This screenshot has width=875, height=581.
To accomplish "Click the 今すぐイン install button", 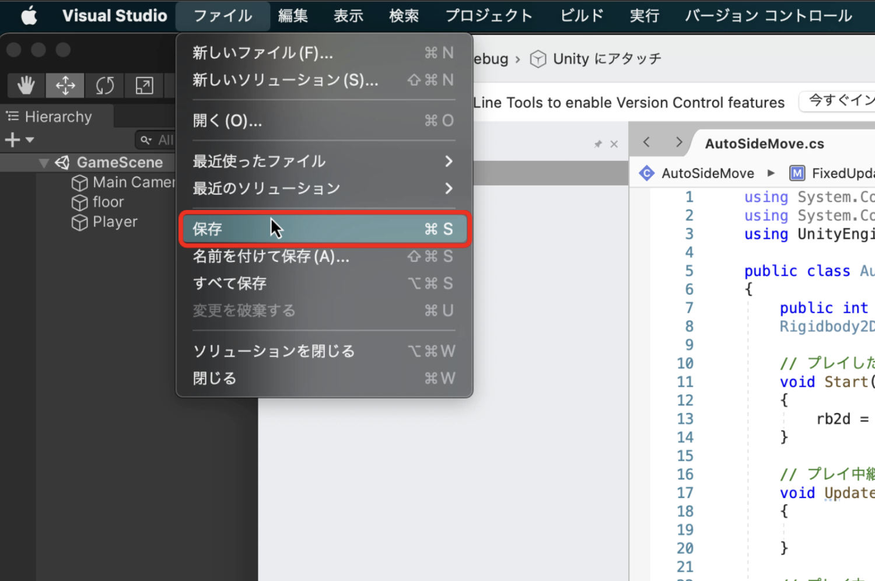I will coord(838,101).
